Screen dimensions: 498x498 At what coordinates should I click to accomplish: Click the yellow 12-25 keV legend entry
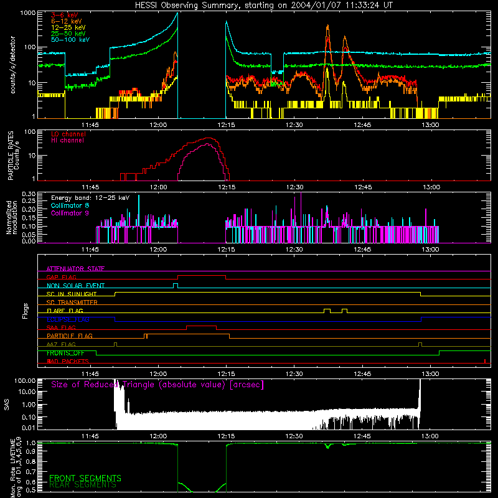tap(68, 27)
